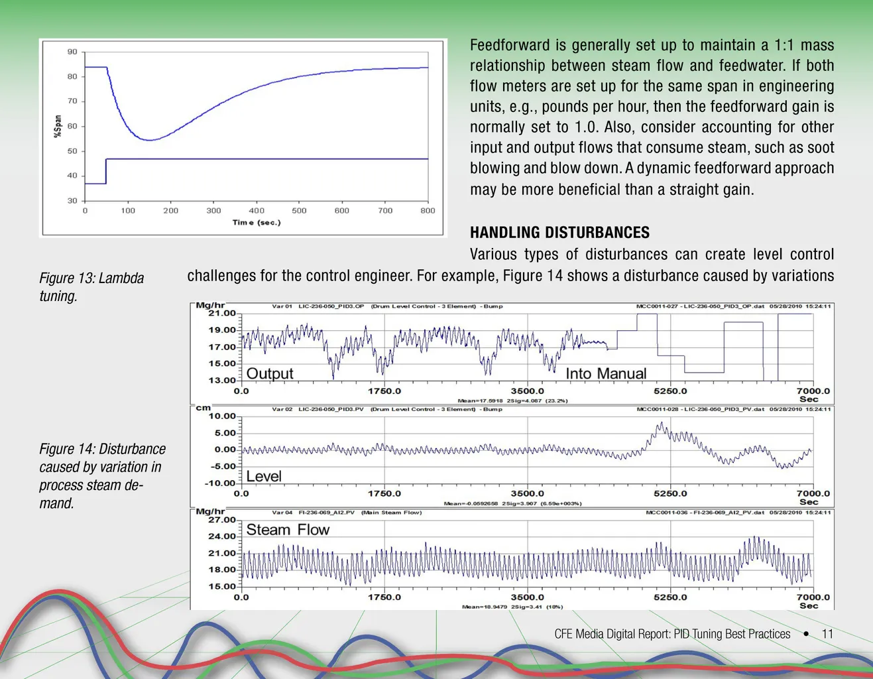Click the 'Time (sec.)' axis label
The height and width of the screenshot is (679, 873).
coord(257,223)
